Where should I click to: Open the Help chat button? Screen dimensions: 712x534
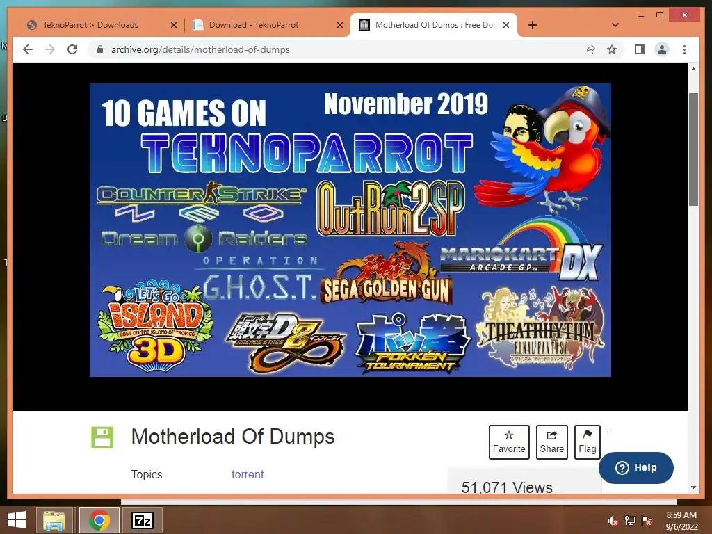tap(636, 468)
